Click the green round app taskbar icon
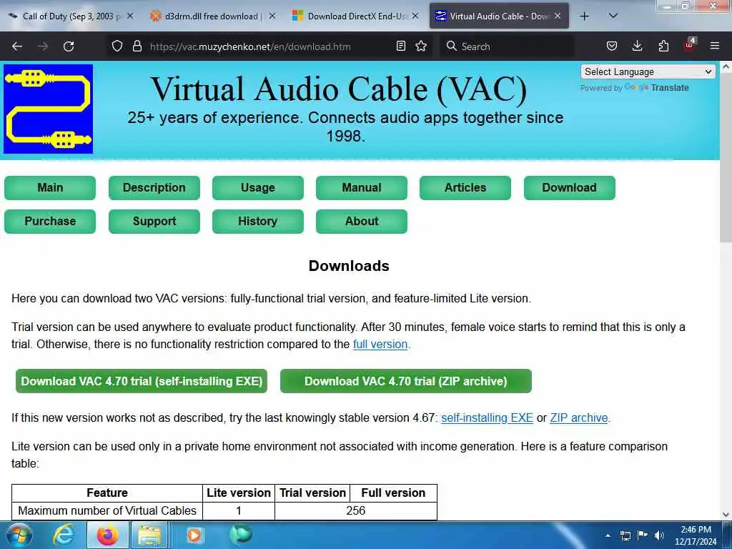This screenshot has height=549, width=732. 241,534
